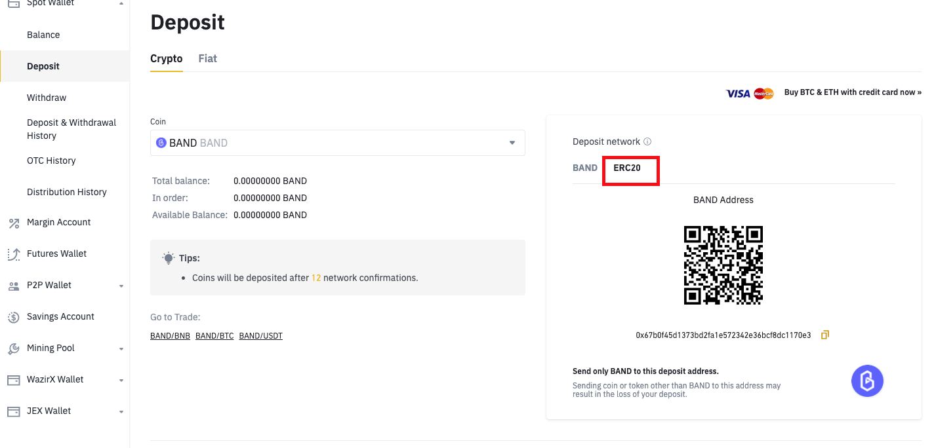Go to BAND/BTC trading pair
This screenshot has height=448, width=936.
[x=214, y=336]
